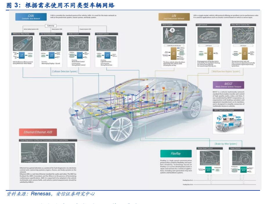The width and height of the screenshot is (274, 204).
Task: Click the '[Brake-by-Wire System]' label
Action: [226, 144]
